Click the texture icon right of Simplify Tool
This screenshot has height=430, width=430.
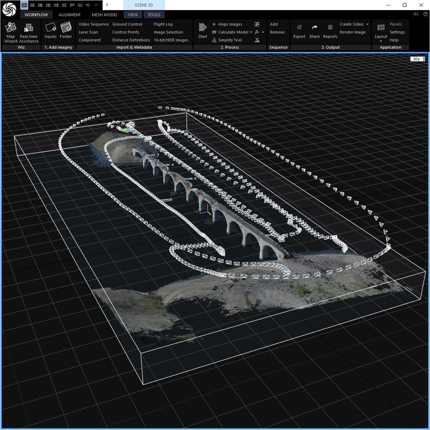point(257,40)
